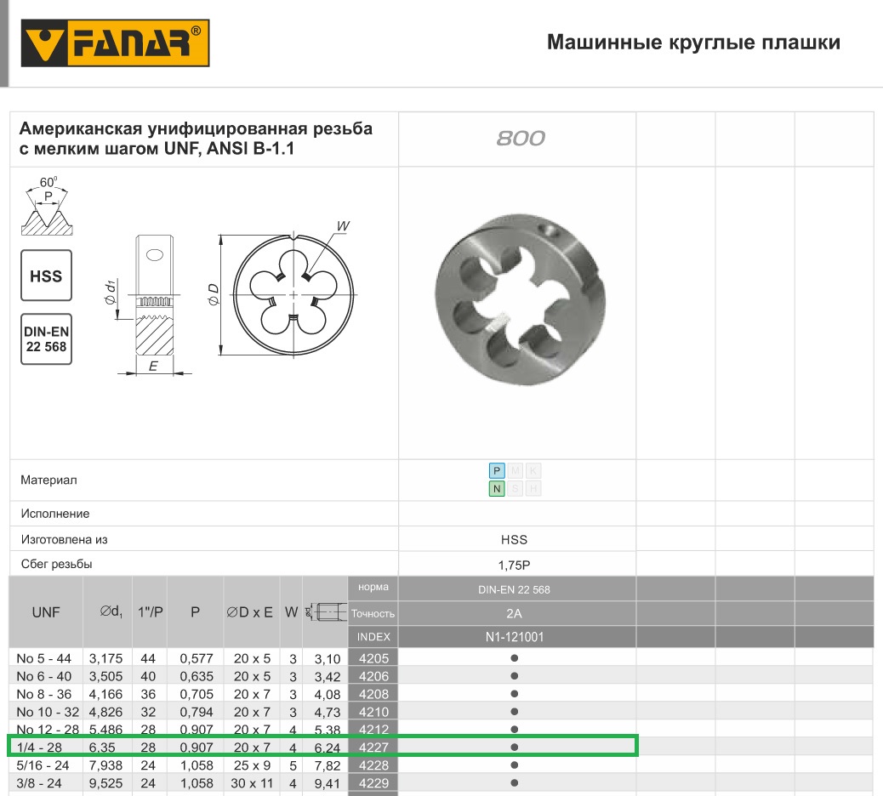Click the FANAR logo
This screenshot has width=883, height=796.
[x=115, y=43]
